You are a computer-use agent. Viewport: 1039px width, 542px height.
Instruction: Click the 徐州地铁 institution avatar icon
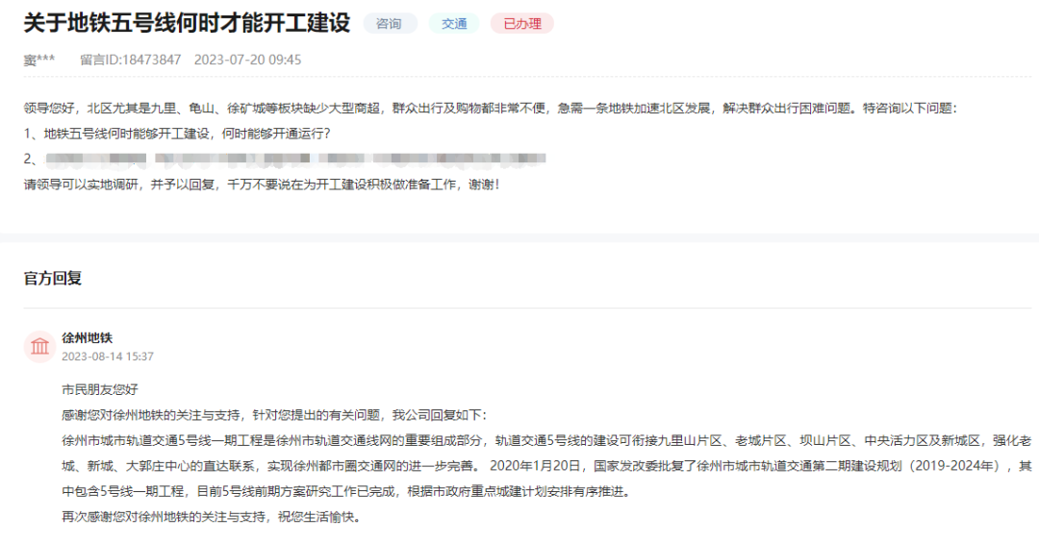point(39,346)
